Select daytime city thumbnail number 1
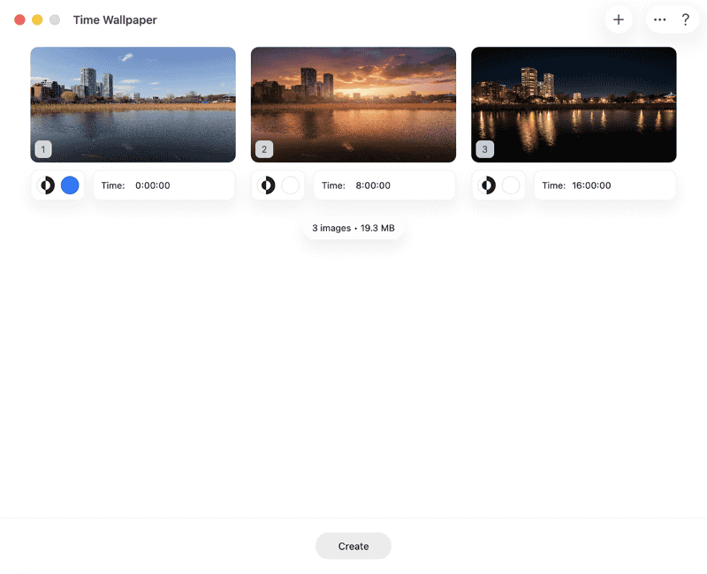The height and width of the screenshot is (574, 707). 133,104
